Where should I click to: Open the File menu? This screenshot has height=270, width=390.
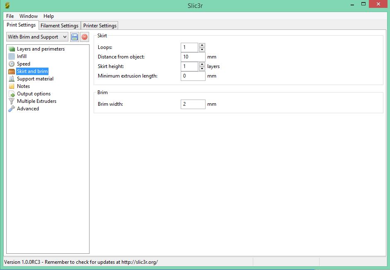(10, 16)
